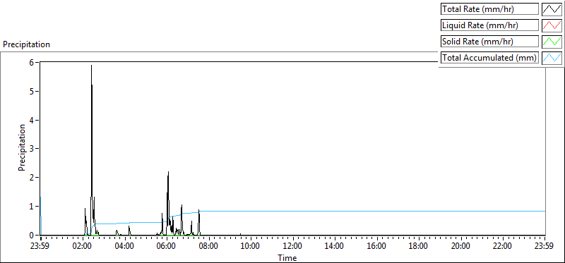Click the Total Accumulated blue line icon
The image size is (565, 263).
pyautogui.click(x=552, y=58)
